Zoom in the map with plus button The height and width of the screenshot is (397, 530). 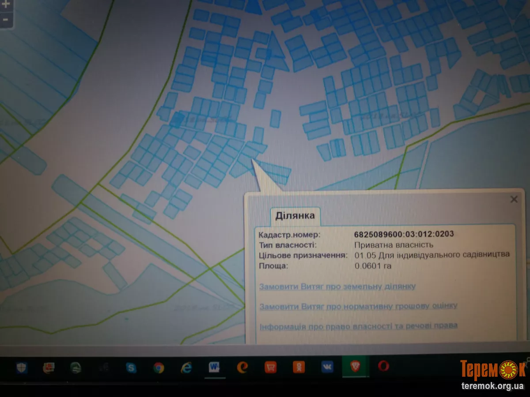[6, 4]
